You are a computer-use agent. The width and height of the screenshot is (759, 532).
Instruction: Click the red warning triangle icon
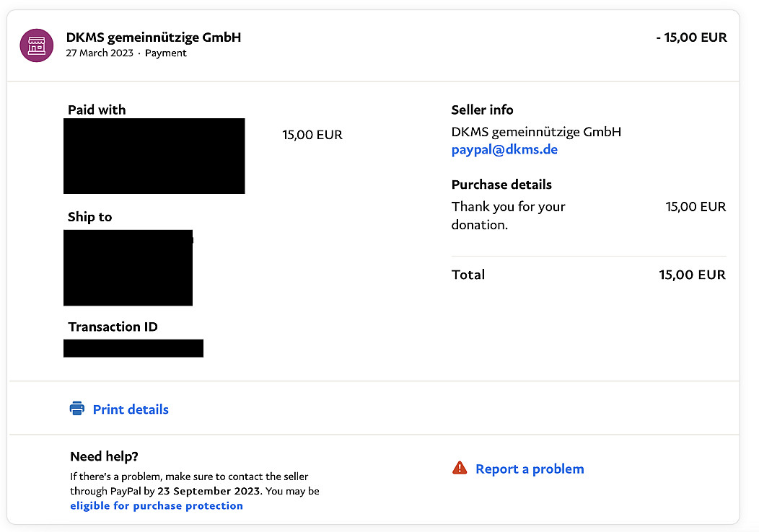coord(460,469)
